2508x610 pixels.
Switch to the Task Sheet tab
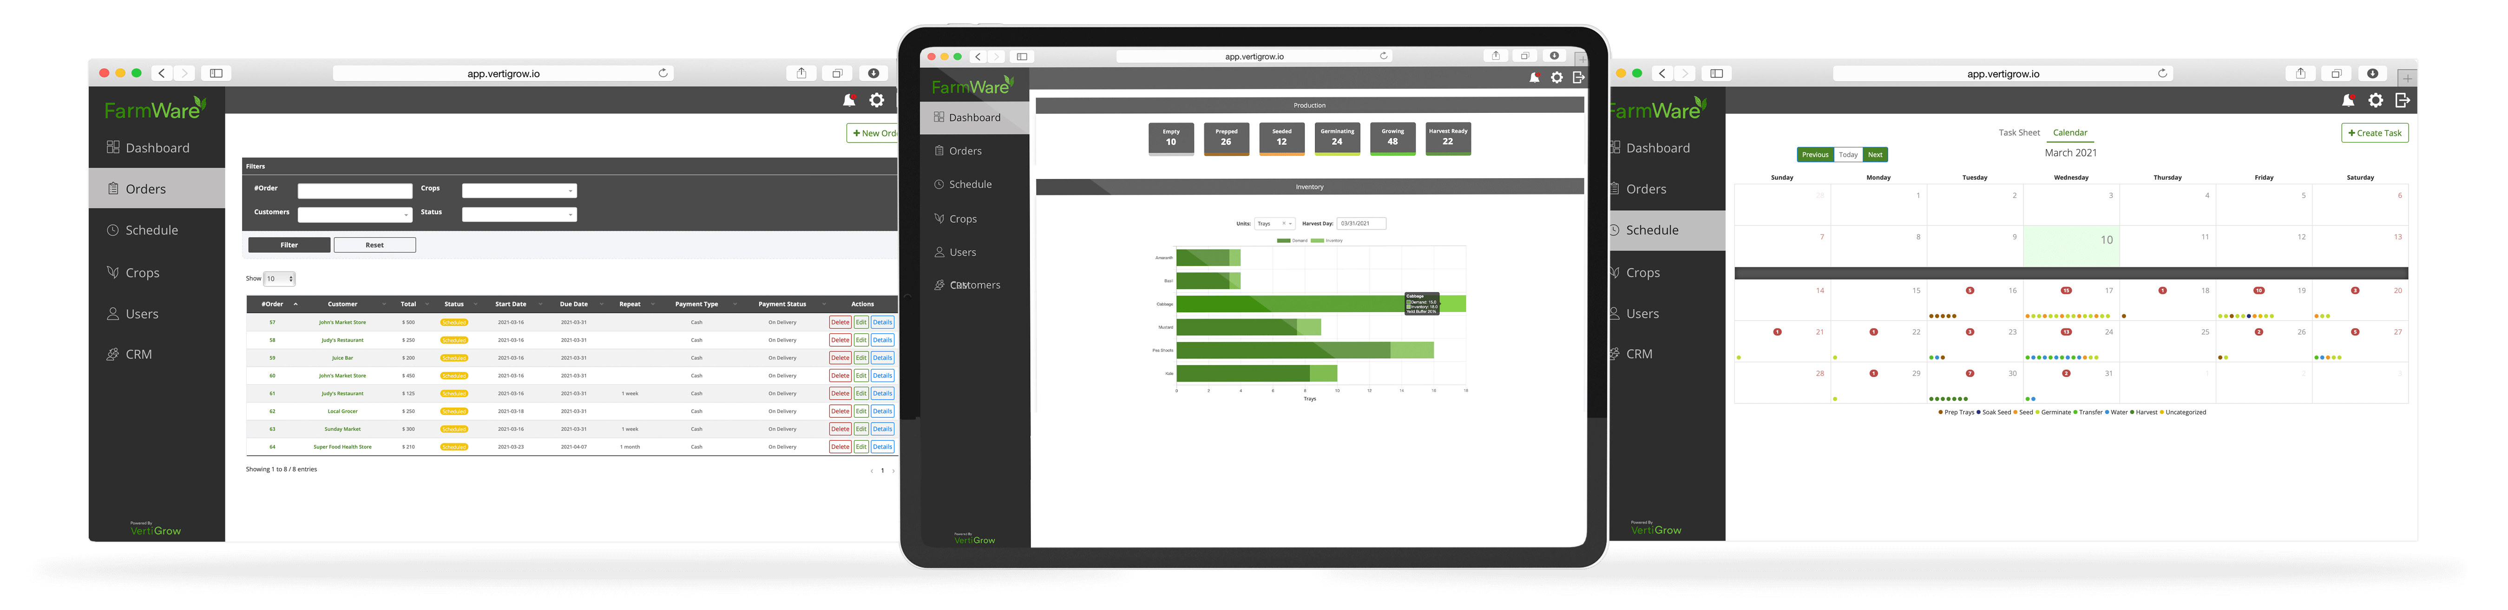(2018, 133)
